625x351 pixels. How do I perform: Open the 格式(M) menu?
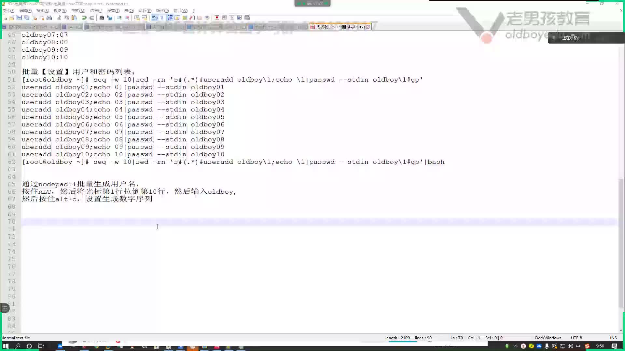pyautogui.click(x=78, y=11)
